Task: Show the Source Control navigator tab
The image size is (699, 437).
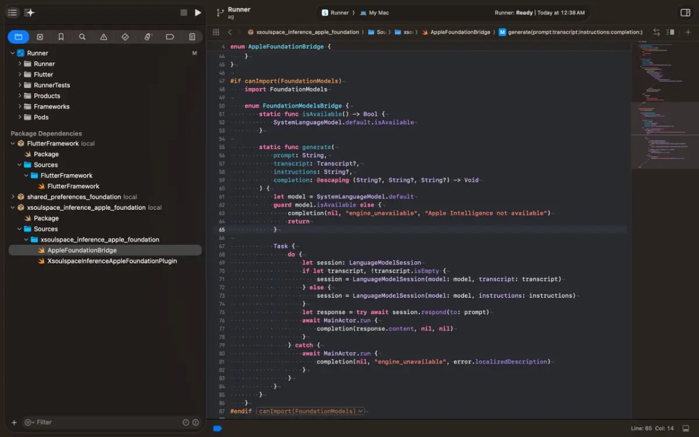Action: pyautogui.click(x=40, y=37)
